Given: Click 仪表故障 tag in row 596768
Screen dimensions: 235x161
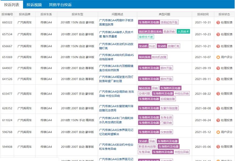Looking at the screenshot, I should pos(166,132).
